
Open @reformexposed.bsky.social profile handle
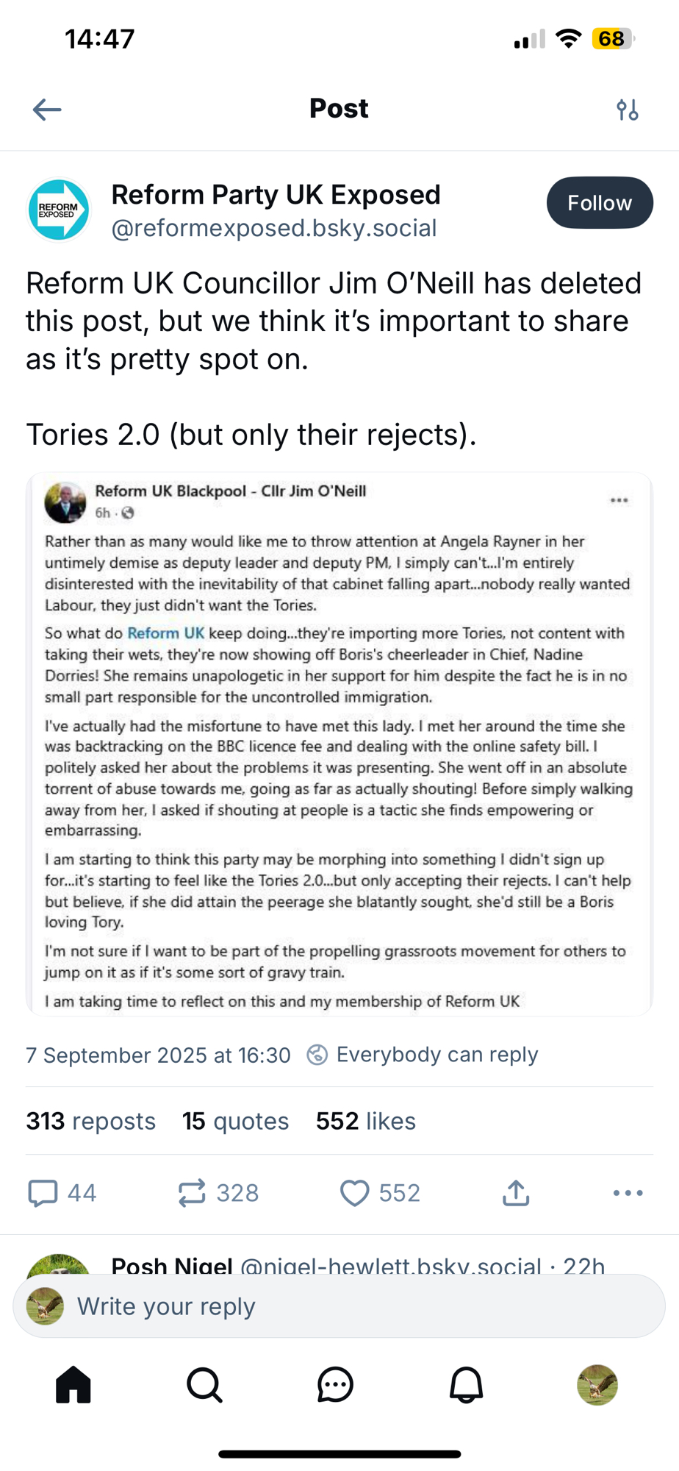[273, 229]
